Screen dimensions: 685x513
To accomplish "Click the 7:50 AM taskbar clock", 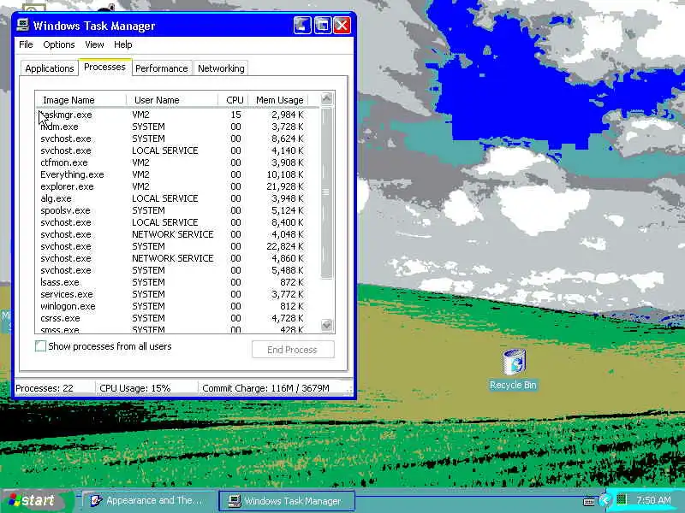I will 653,500.
